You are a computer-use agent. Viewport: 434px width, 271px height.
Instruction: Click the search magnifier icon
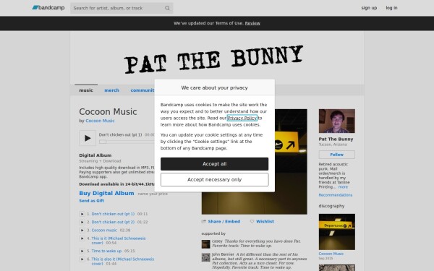167,8
